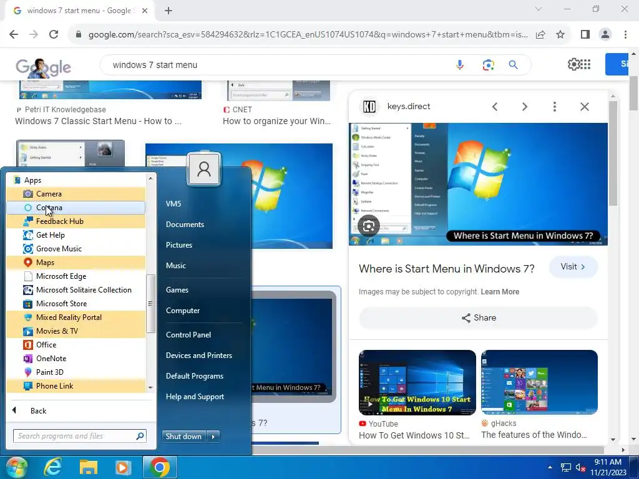Click the Google search magnifier button

click(514, 65)
